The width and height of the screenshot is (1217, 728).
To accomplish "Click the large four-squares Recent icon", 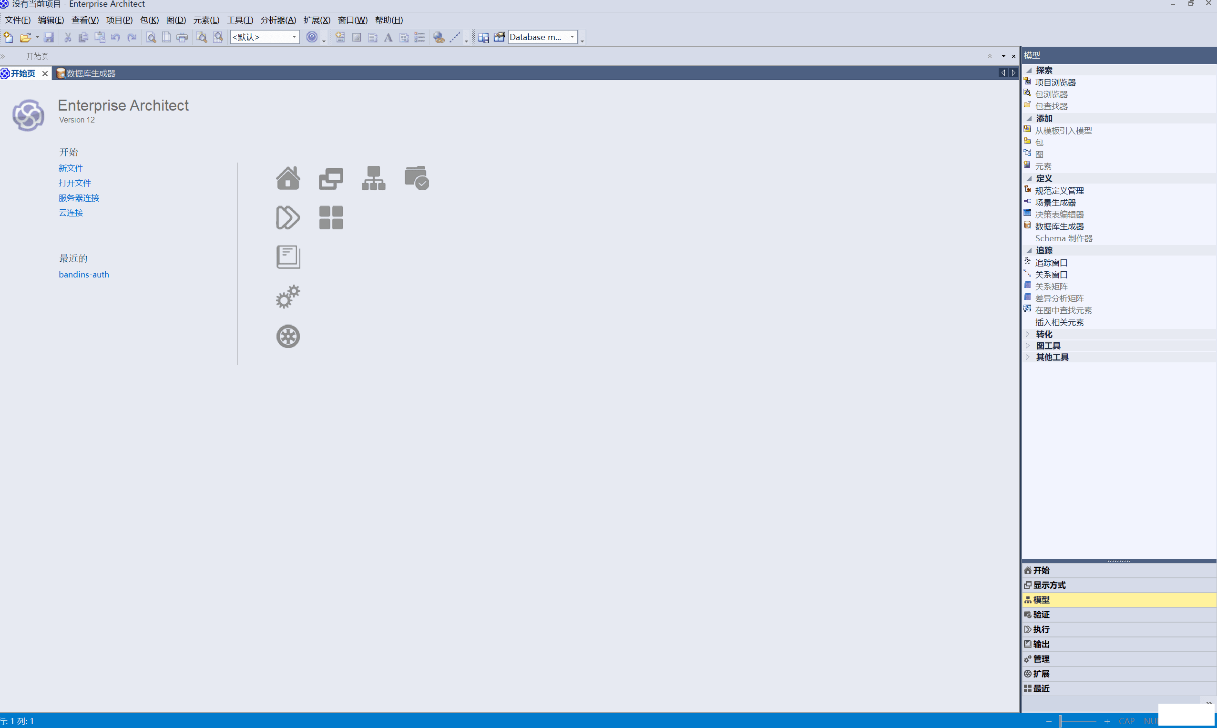I will (331, 217).
